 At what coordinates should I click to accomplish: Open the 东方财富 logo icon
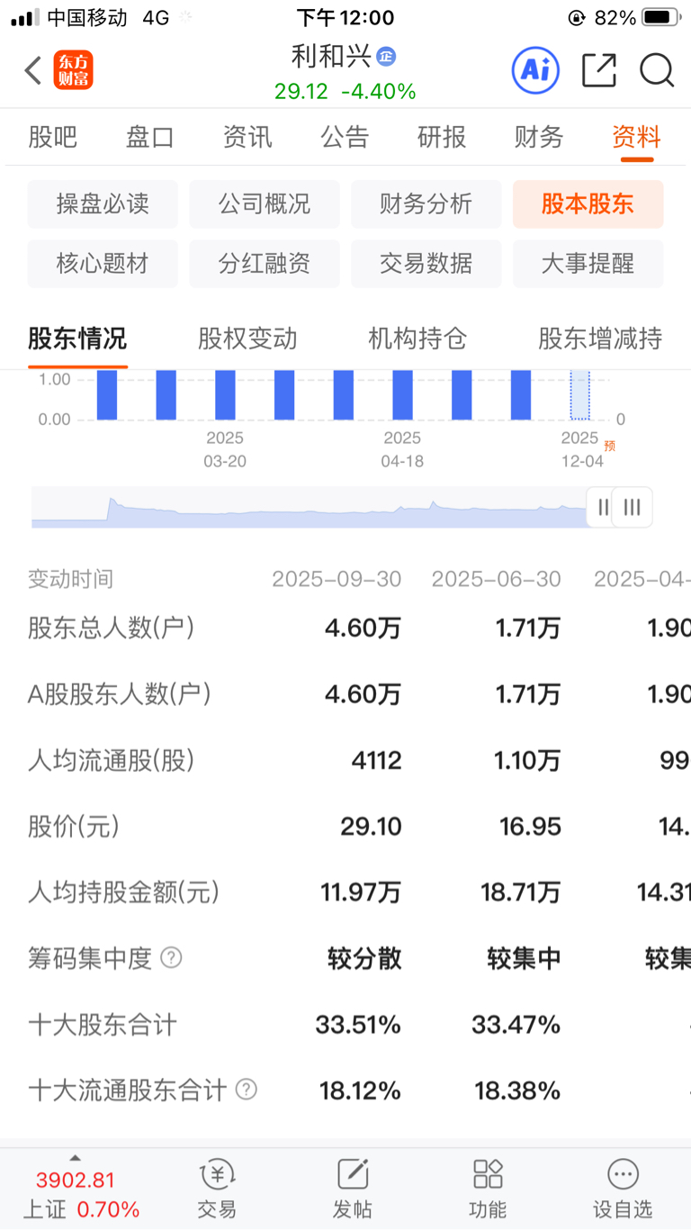click(73, 70)
